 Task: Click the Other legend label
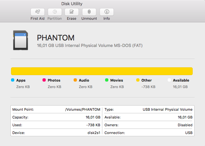[x=147, y=80]
